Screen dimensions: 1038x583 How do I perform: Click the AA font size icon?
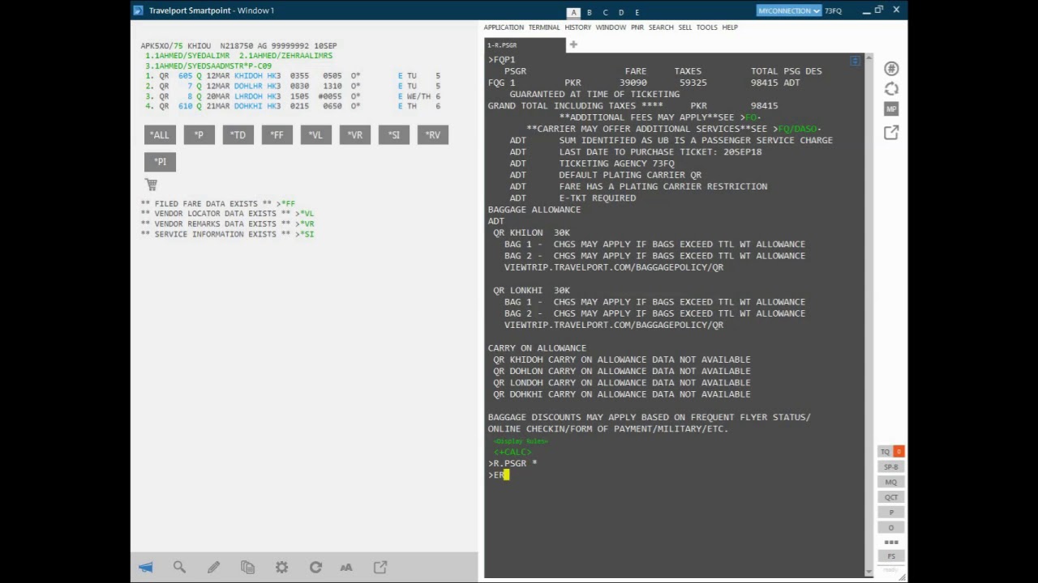pos(346,568)
